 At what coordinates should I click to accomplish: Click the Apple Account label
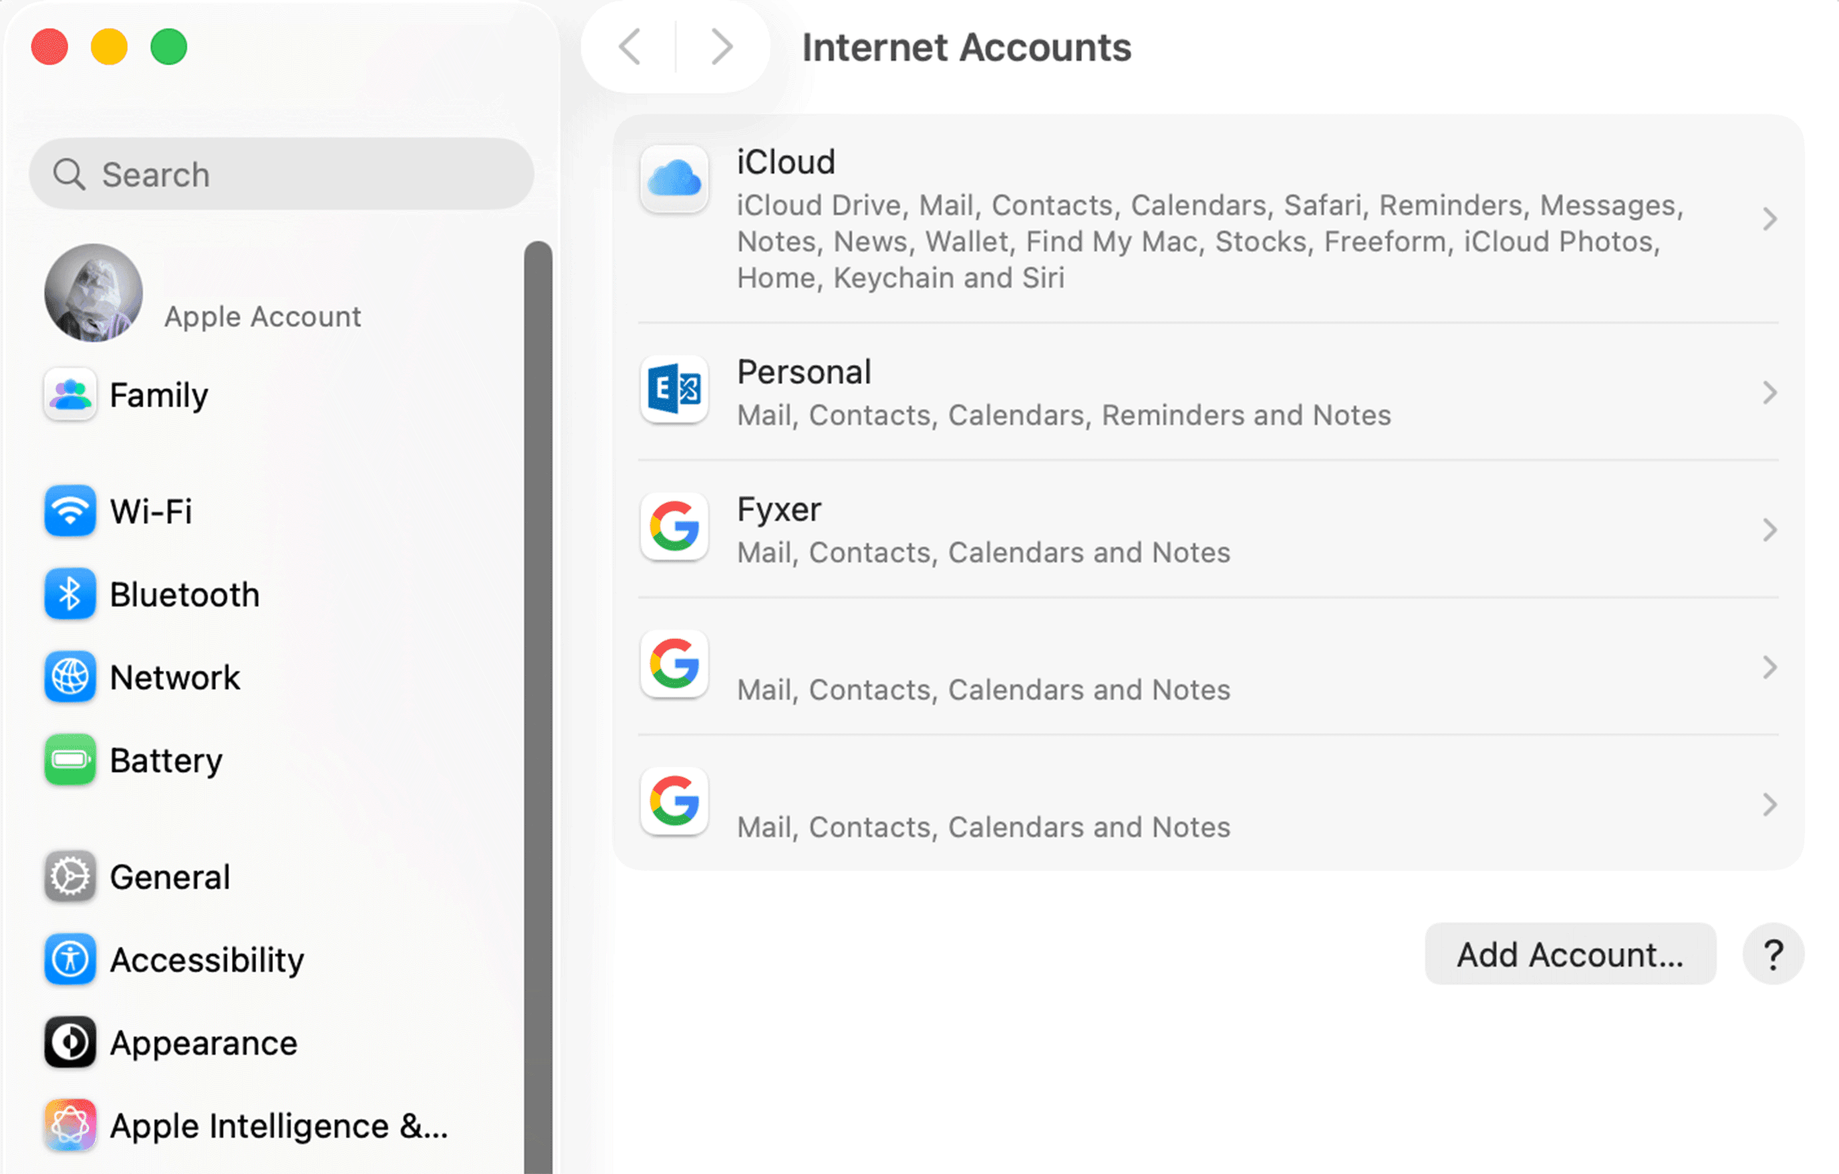click(x=263, y=316)
